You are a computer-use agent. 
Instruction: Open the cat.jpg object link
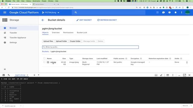click(53, 62)
